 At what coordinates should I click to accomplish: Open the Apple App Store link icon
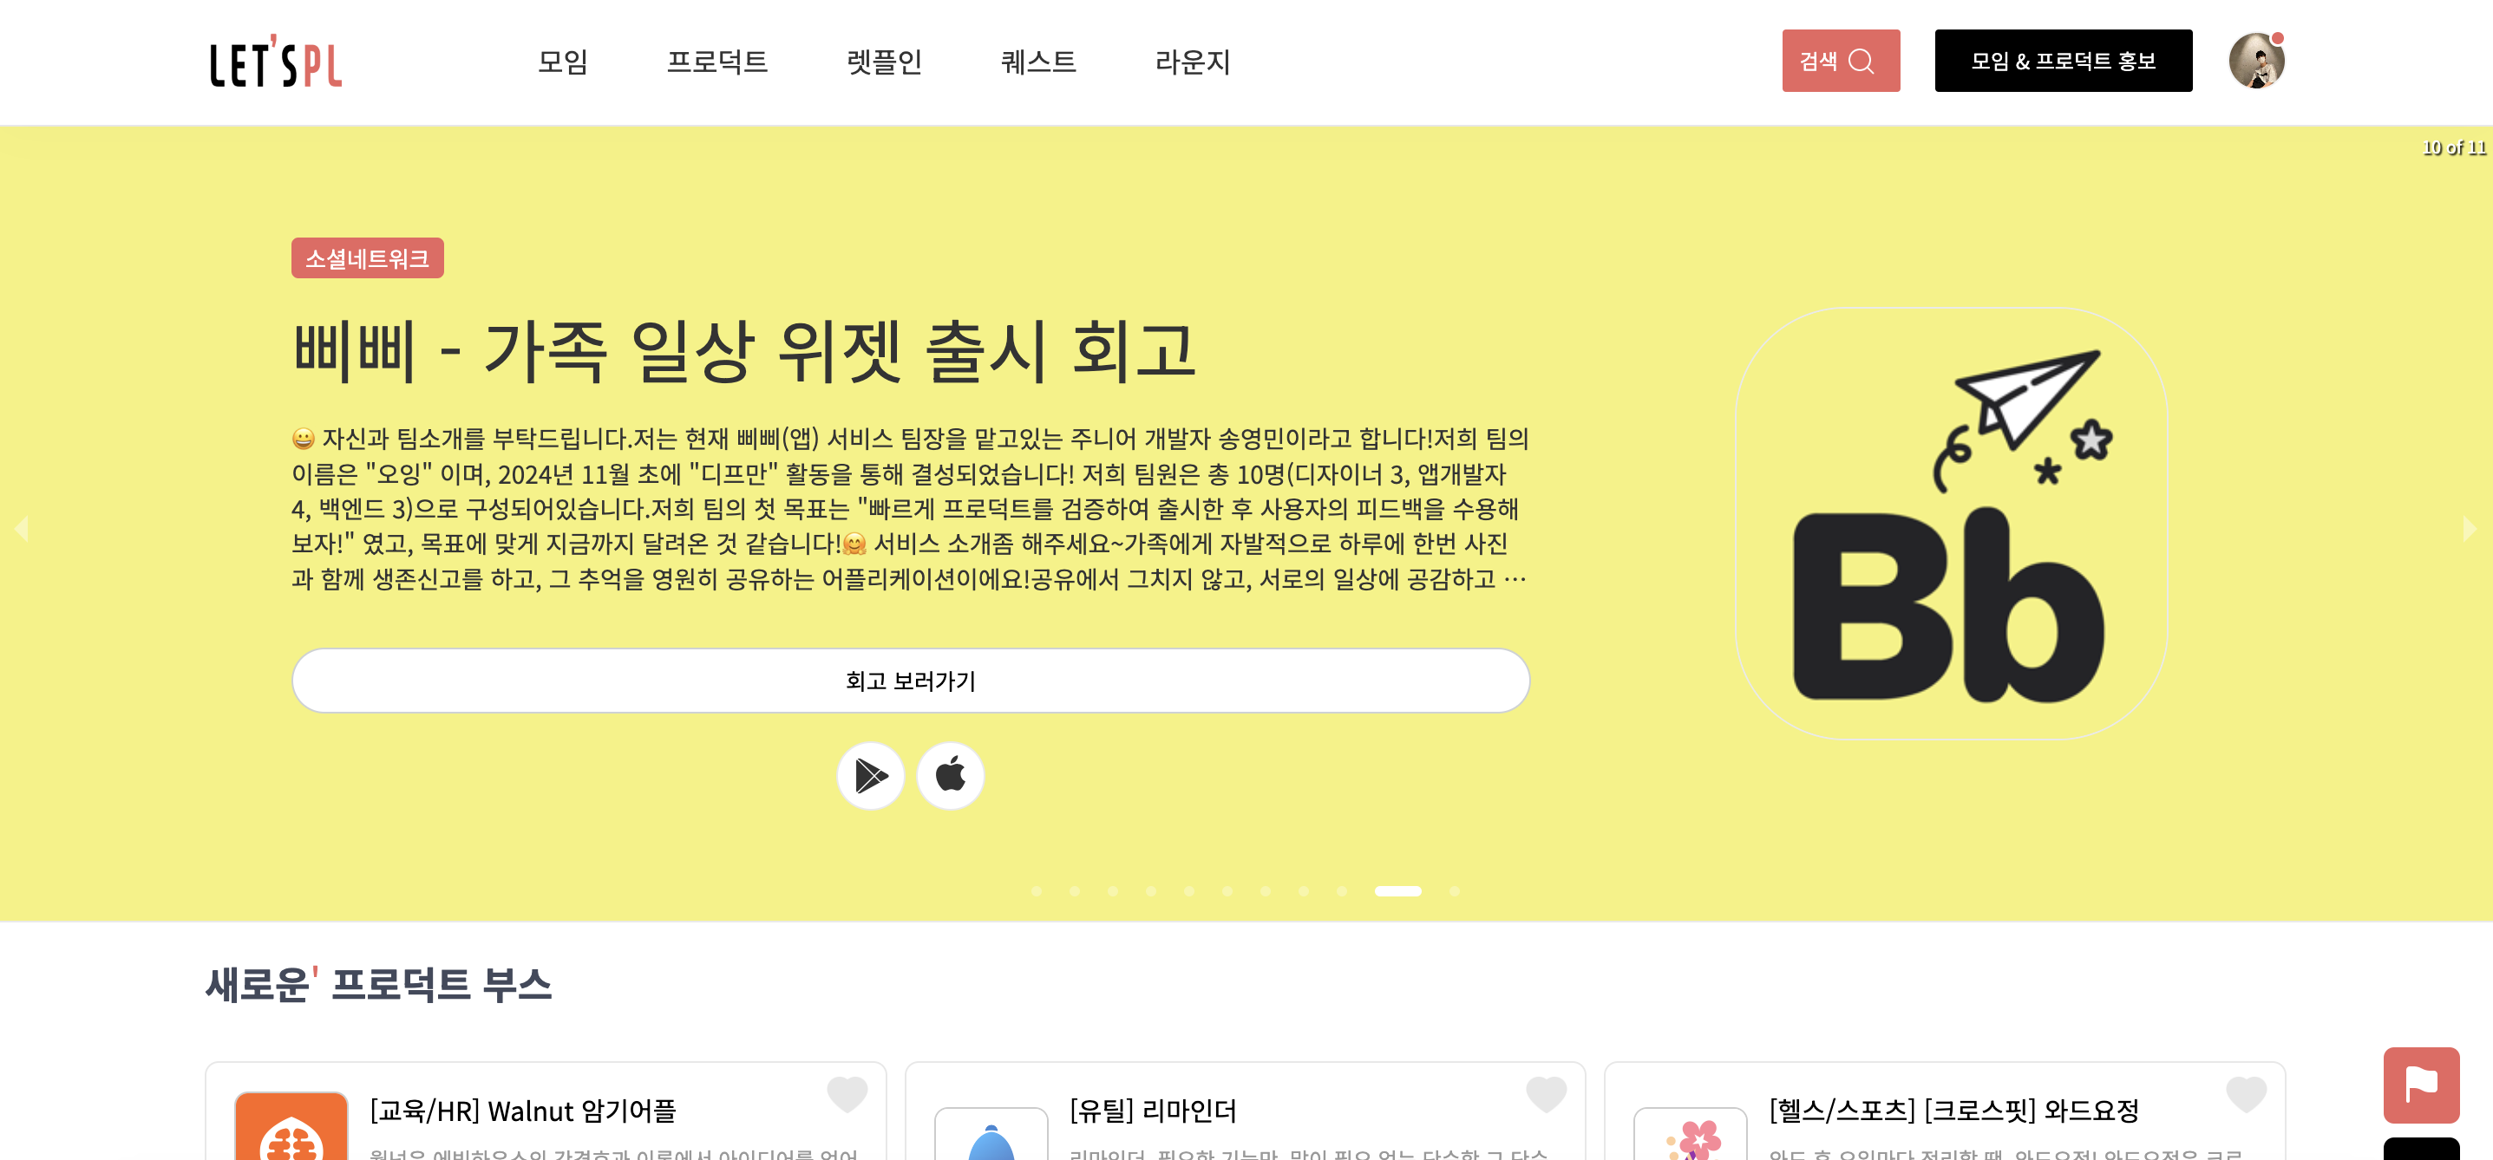pyautogui.click(x=949, y=775)
